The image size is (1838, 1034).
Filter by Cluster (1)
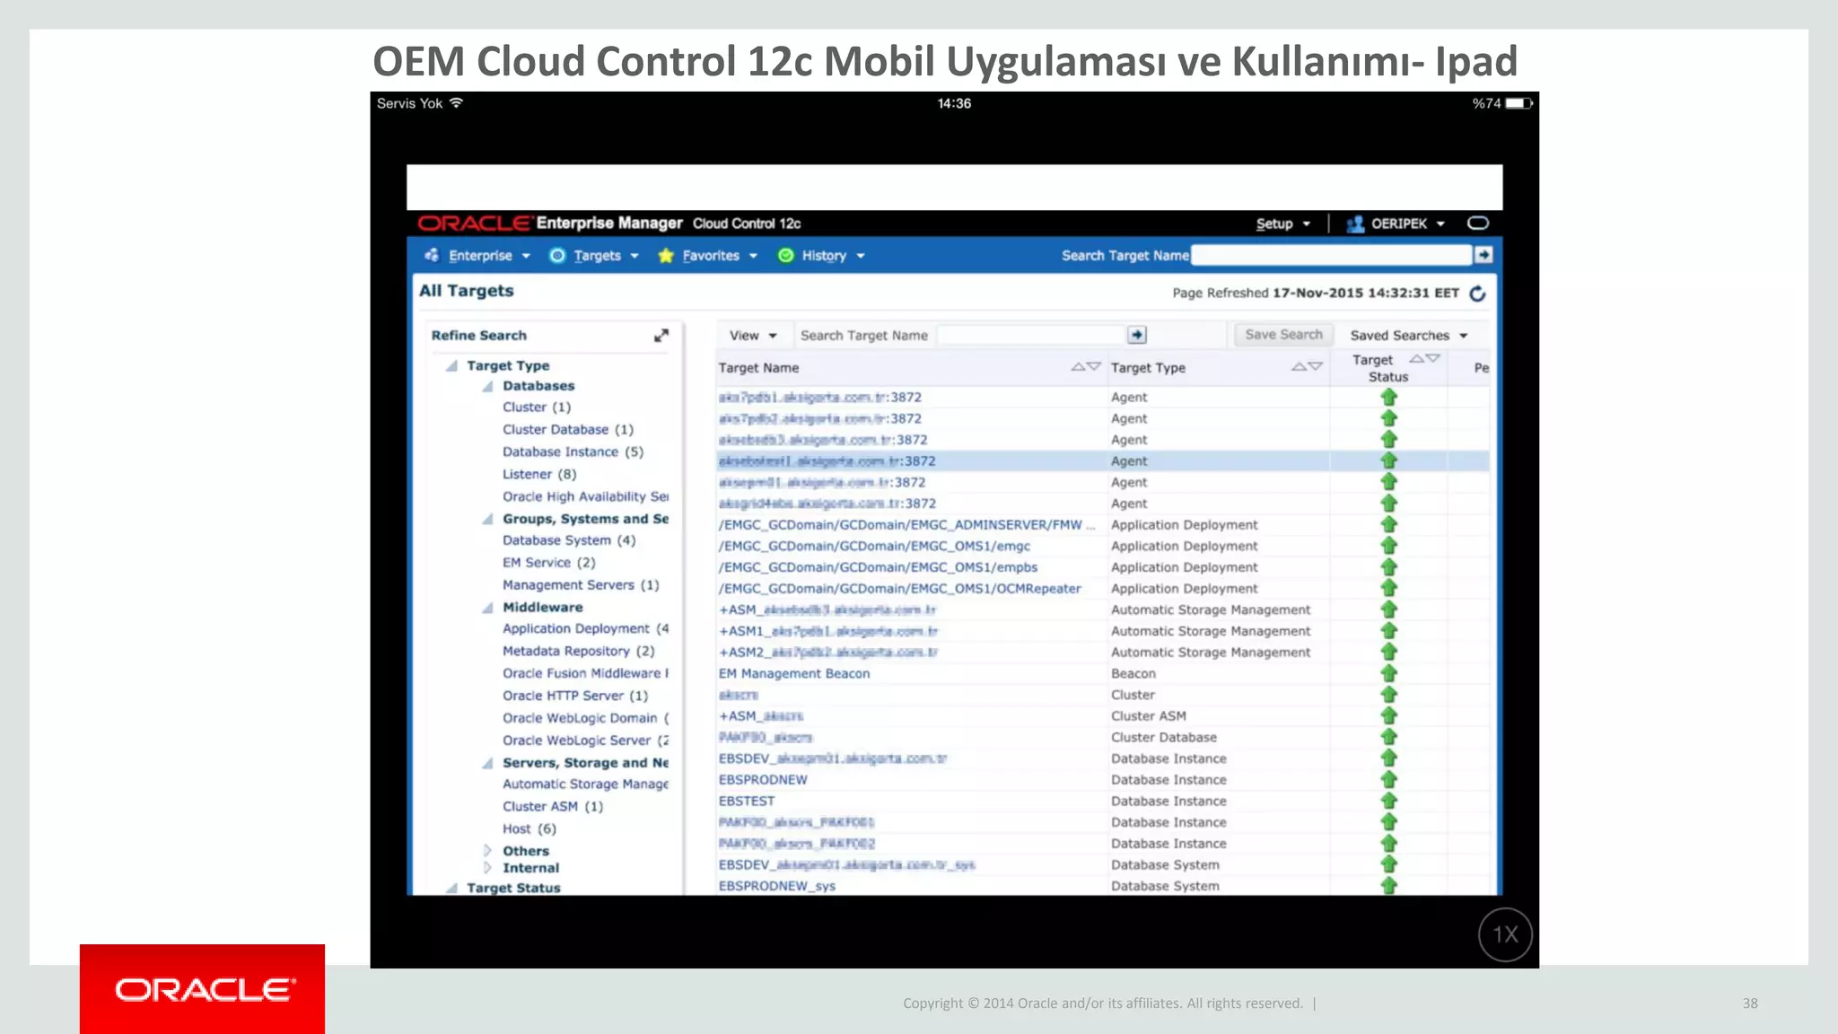[537, 407]
